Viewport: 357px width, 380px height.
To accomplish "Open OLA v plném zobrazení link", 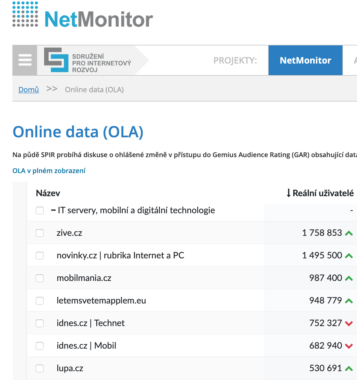I will point(49,171).
